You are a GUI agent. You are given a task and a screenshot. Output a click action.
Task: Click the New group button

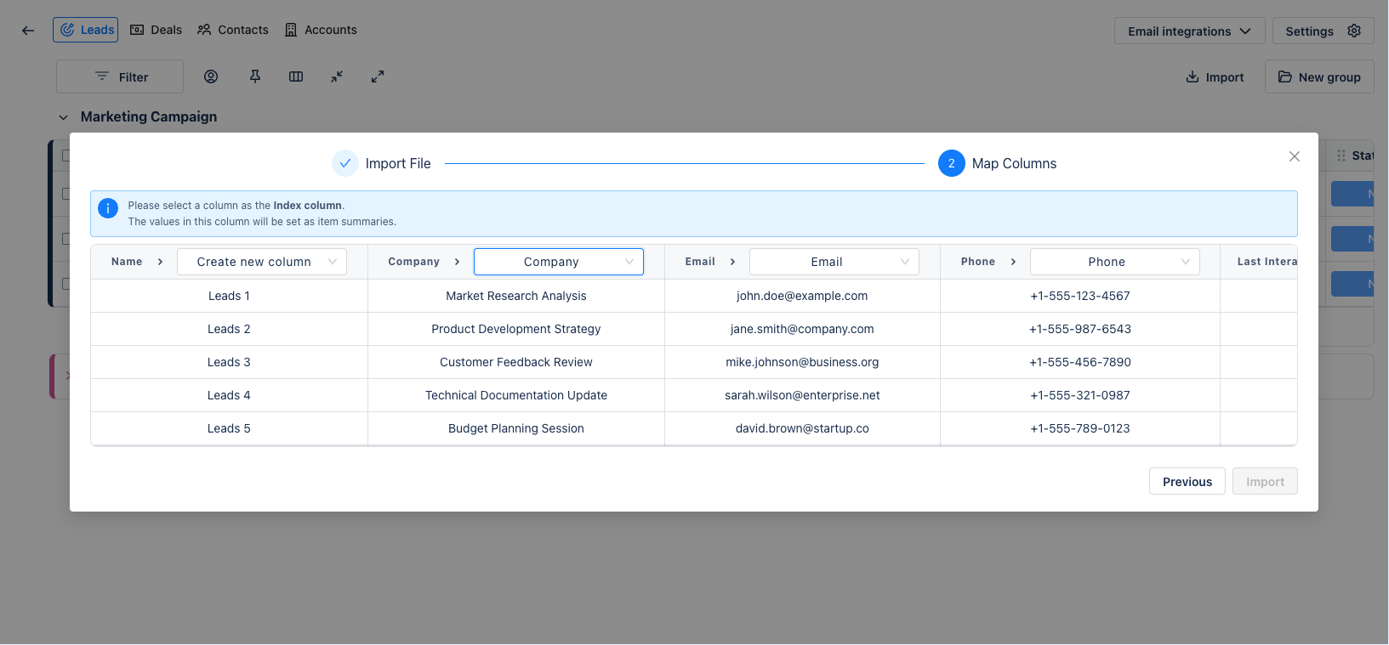click(x=1318, y=76)
